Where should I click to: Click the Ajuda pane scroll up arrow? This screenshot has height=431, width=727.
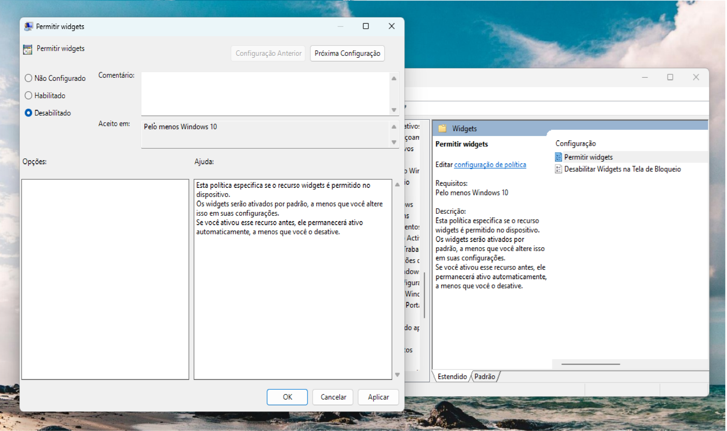pos(397,184)
